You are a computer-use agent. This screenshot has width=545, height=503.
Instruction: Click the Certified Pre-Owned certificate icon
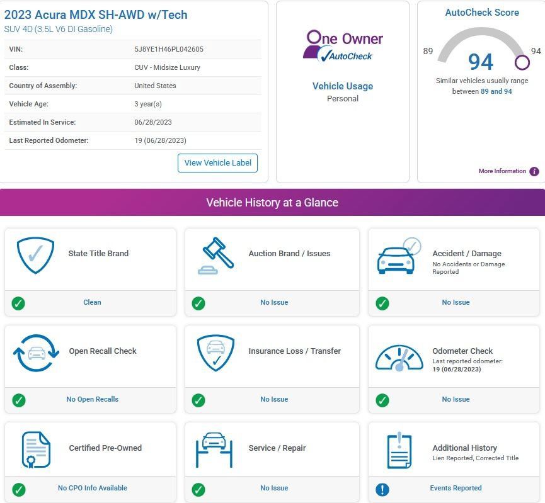(36, 449)
